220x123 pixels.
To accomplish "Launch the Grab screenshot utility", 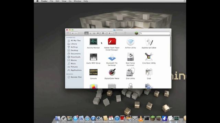I will click(149, 72).
